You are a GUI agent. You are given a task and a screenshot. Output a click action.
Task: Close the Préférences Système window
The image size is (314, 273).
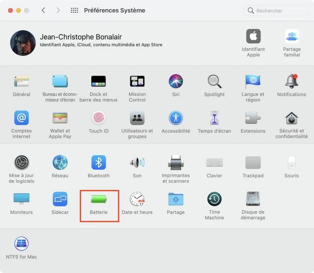pos(10,10)
